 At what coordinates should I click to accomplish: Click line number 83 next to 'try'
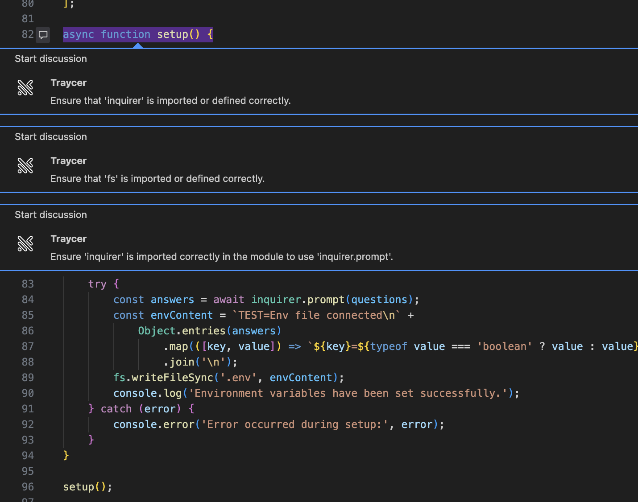pos(28,284)
